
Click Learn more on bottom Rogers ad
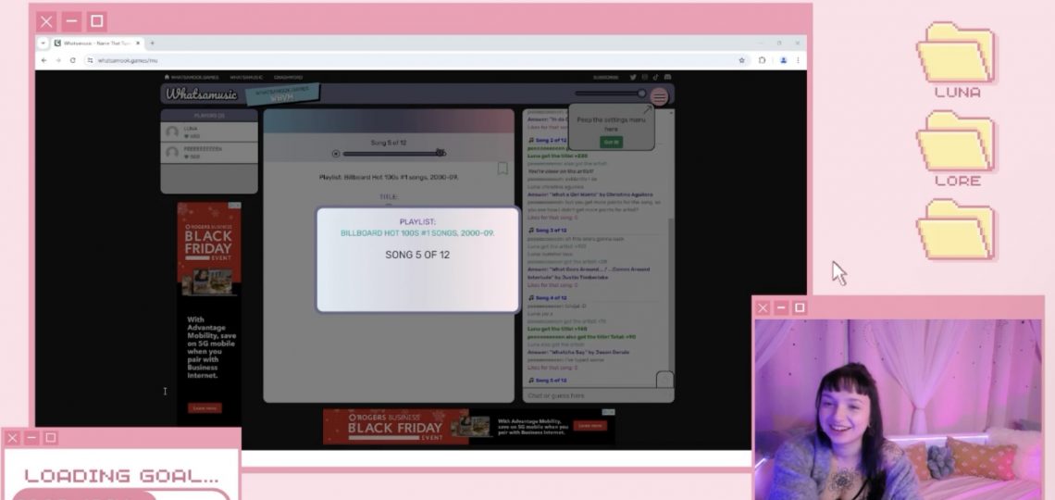tap(590, 426)
